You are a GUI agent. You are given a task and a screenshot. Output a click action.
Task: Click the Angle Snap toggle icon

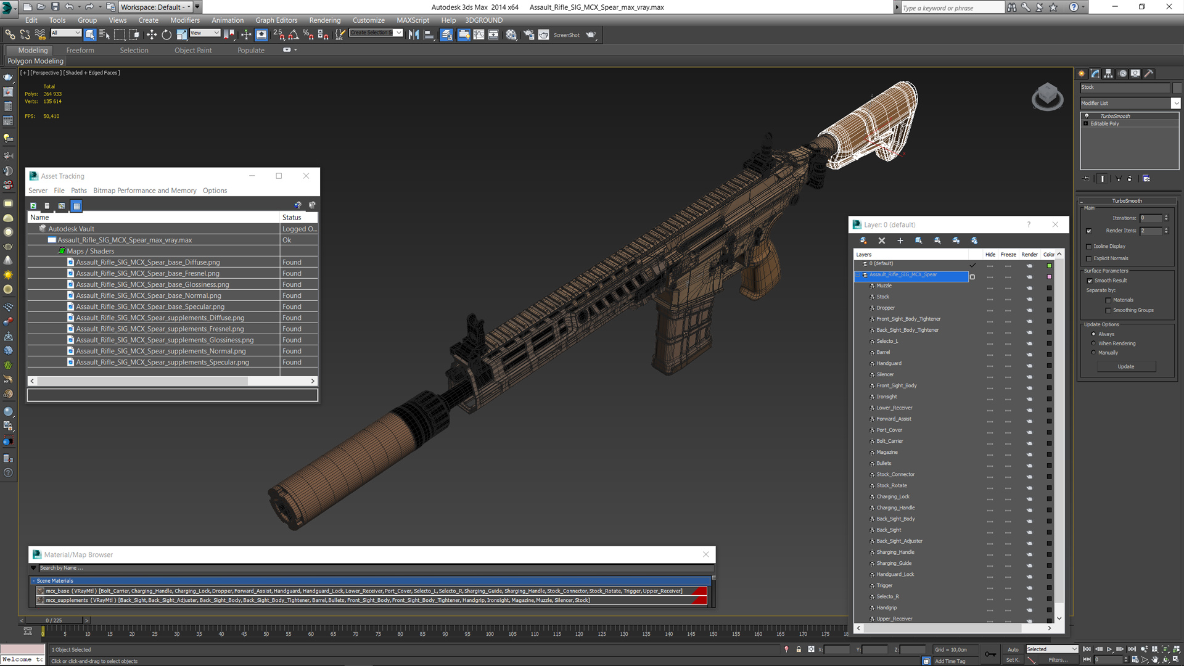[294, 35]
